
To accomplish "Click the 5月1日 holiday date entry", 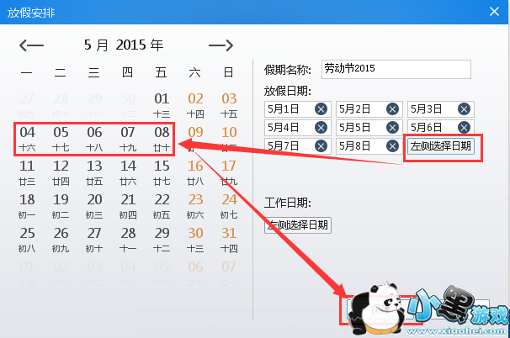I will [298, 109].
